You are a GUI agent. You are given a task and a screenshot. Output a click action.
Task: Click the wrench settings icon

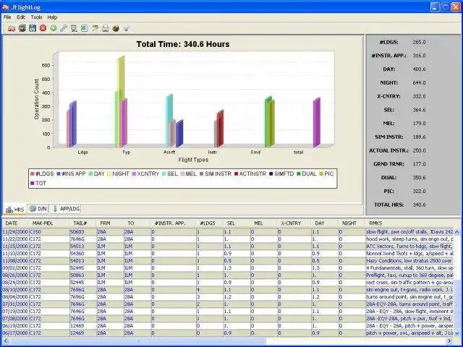coord(64,28)
